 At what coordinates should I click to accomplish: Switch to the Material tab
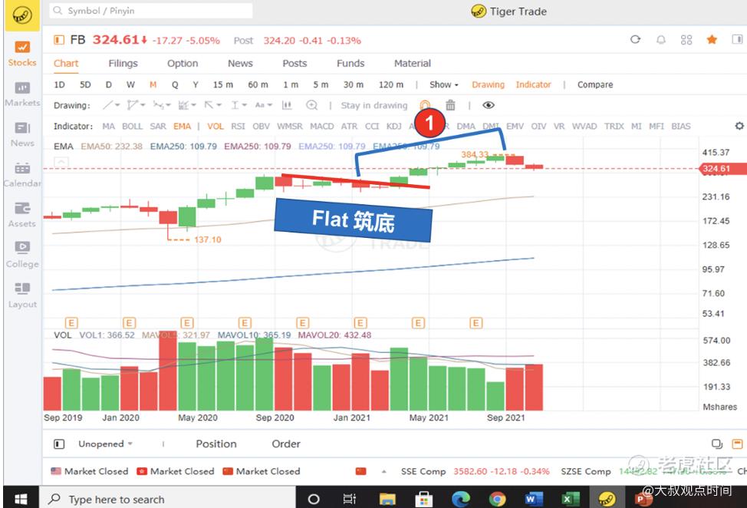click(413, 64)
